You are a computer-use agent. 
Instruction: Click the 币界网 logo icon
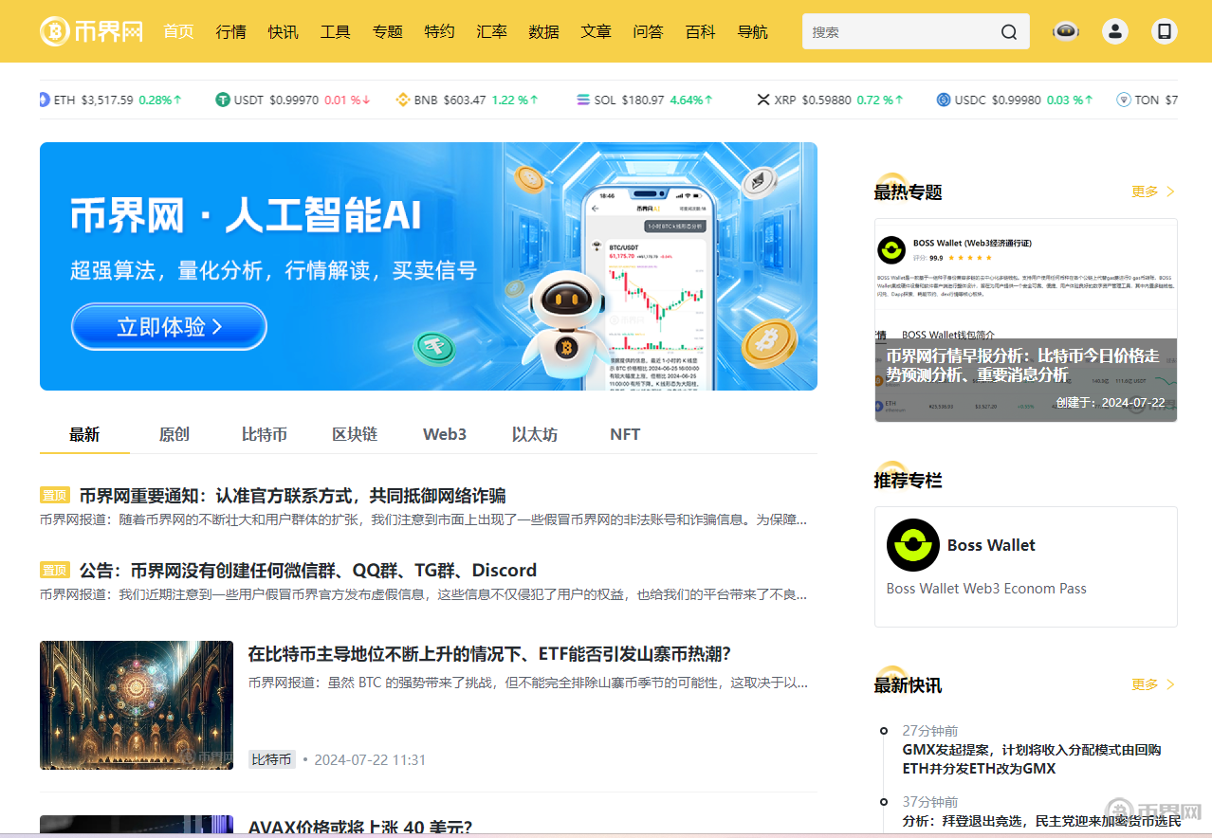pos(54,31)
